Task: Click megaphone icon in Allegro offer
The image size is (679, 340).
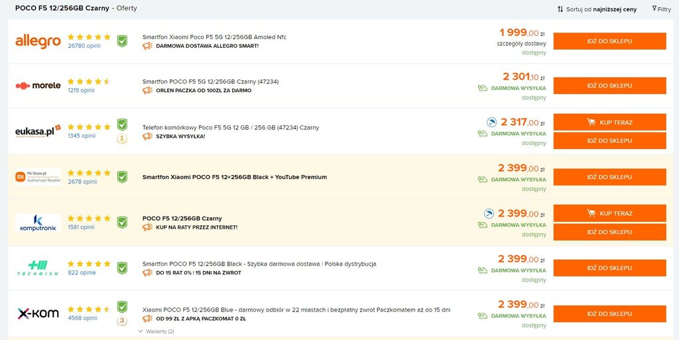Action: coord(147,46)
